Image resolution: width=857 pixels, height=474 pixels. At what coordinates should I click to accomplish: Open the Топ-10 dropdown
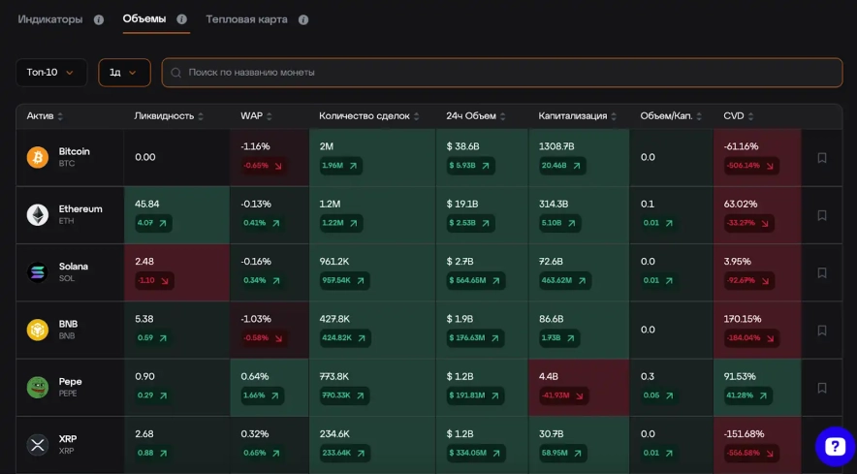point(51,73)
